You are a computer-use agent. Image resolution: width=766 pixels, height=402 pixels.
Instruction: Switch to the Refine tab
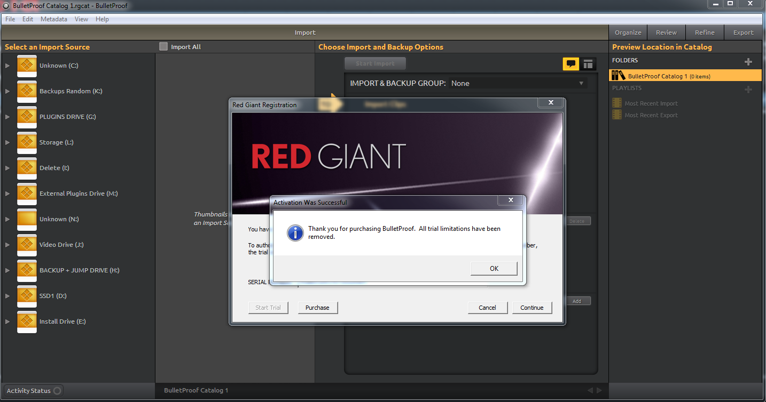705,33
